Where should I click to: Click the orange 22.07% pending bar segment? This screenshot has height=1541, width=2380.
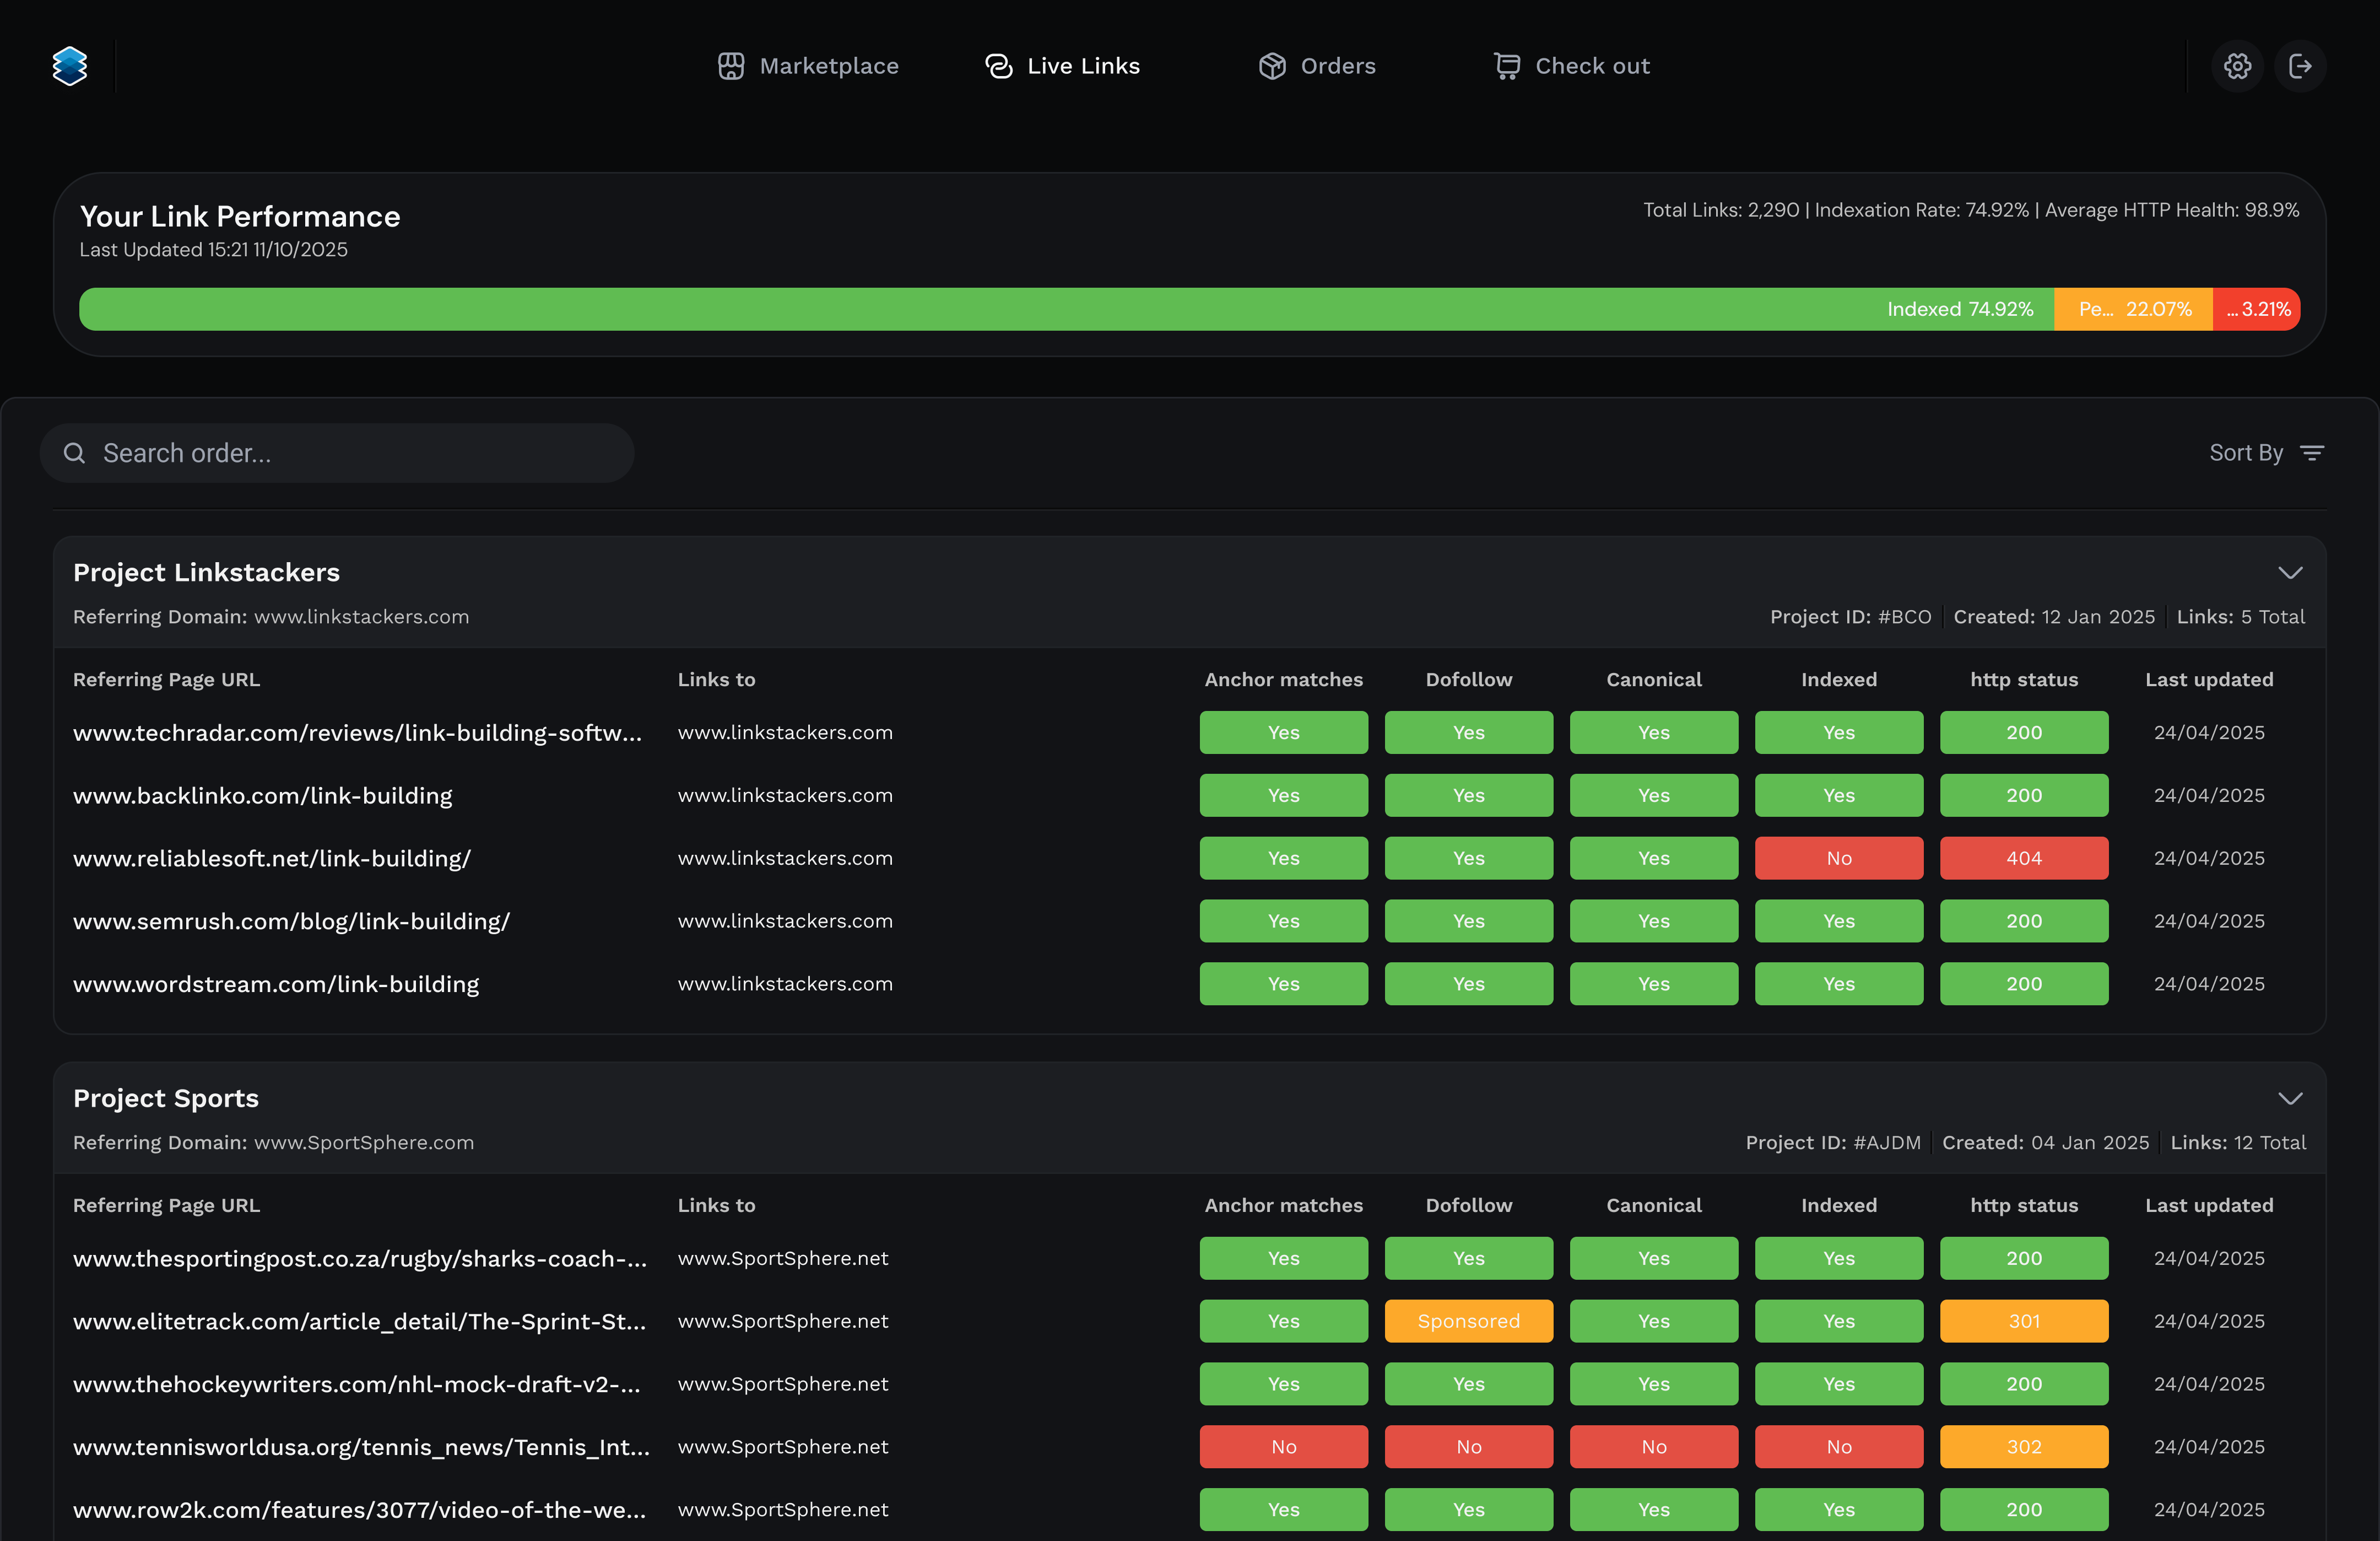pyautogui.click(x=2133, y=309)
